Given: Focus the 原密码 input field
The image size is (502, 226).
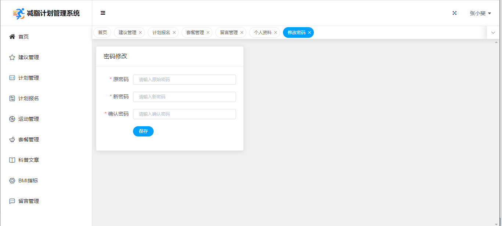Looking at the screenshot, I should pyautogui.click(x=184, y=80).
